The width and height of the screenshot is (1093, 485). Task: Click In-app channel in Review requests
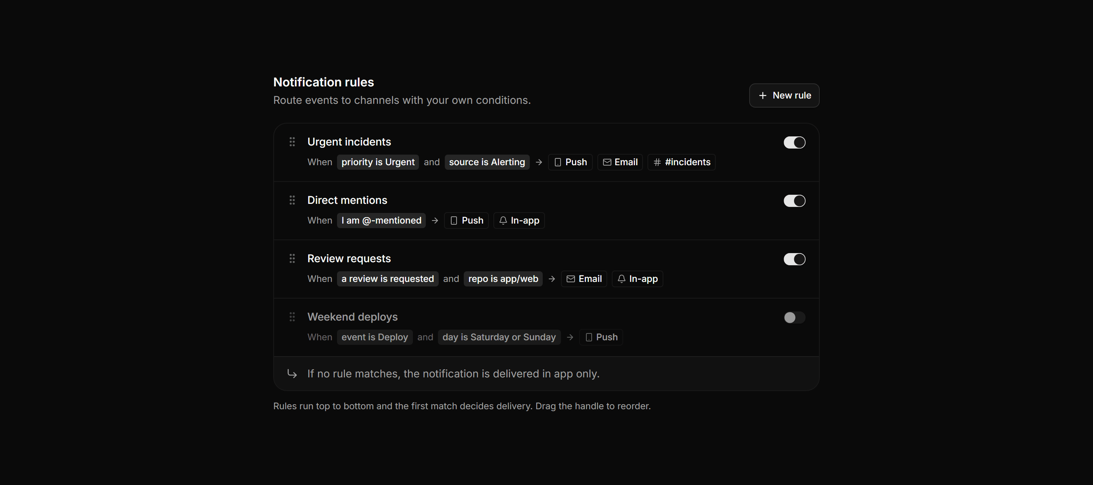(637, 279)
